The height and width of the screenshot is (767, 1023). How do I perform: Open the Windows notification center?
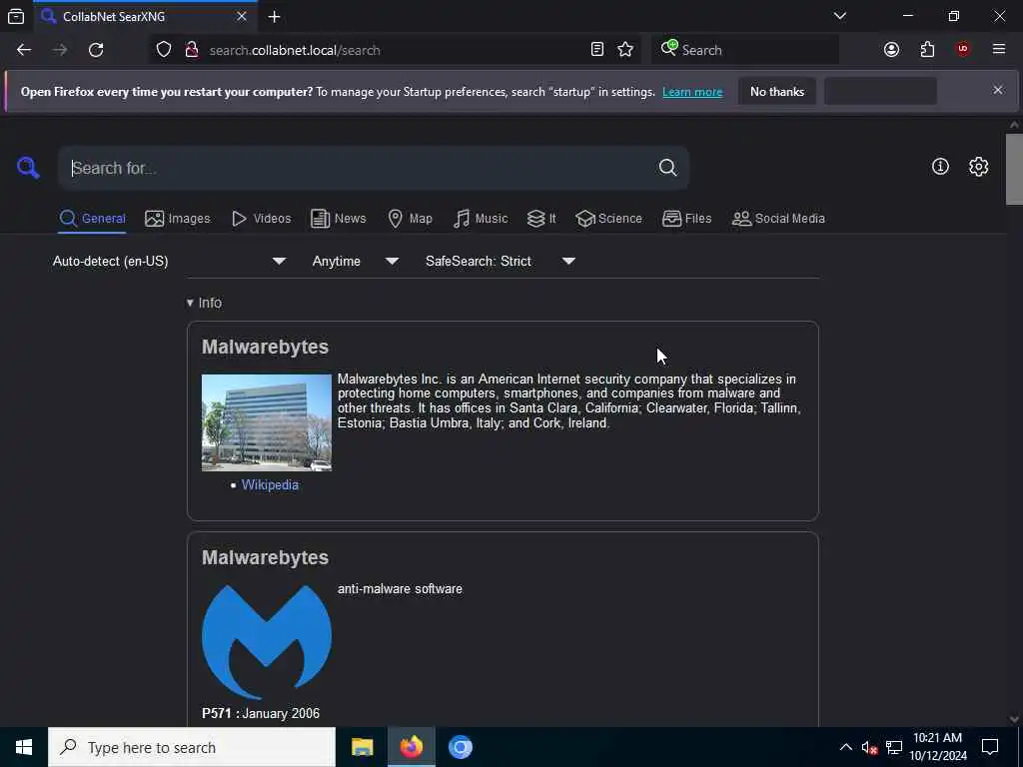tap(990, 747)
